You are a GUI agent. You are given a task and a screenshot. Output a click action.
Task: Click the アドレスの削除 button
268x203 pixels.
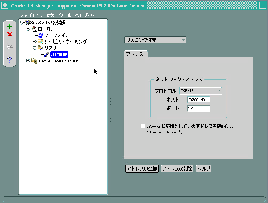coord(177,169)
